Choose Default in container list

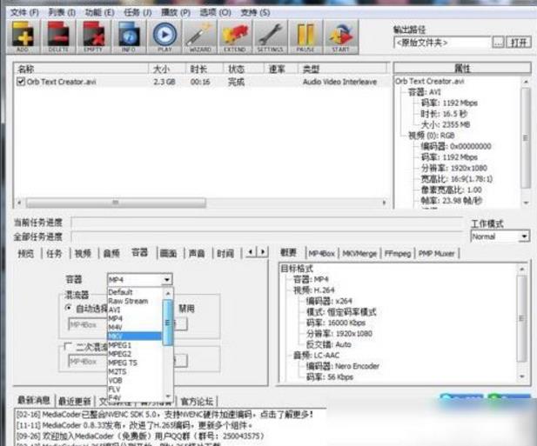point(134,292)
